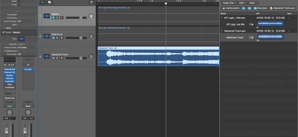Screen dimensions: 298x137
Task: Click the Reference track waveform icon
Action: click(47, 36)
